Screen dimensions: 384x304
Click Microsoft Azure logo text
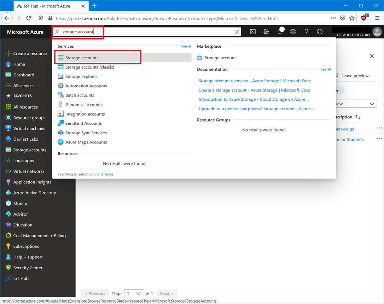pyautogui.click(x=25, y=32)
